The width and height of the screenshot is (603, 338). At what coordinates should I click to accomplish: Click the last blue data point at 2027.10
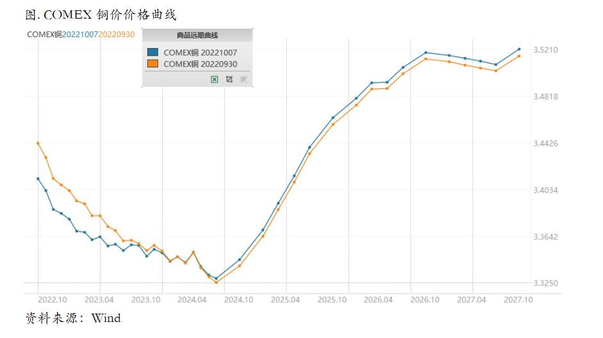click(519, 49)
